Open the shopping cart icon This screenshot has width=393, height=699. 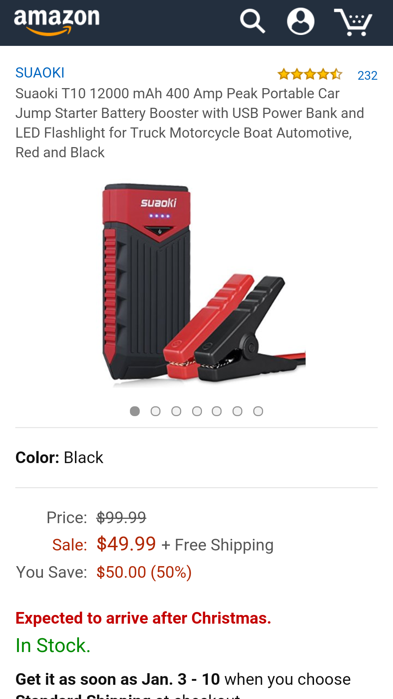click(x=353, y=22)
